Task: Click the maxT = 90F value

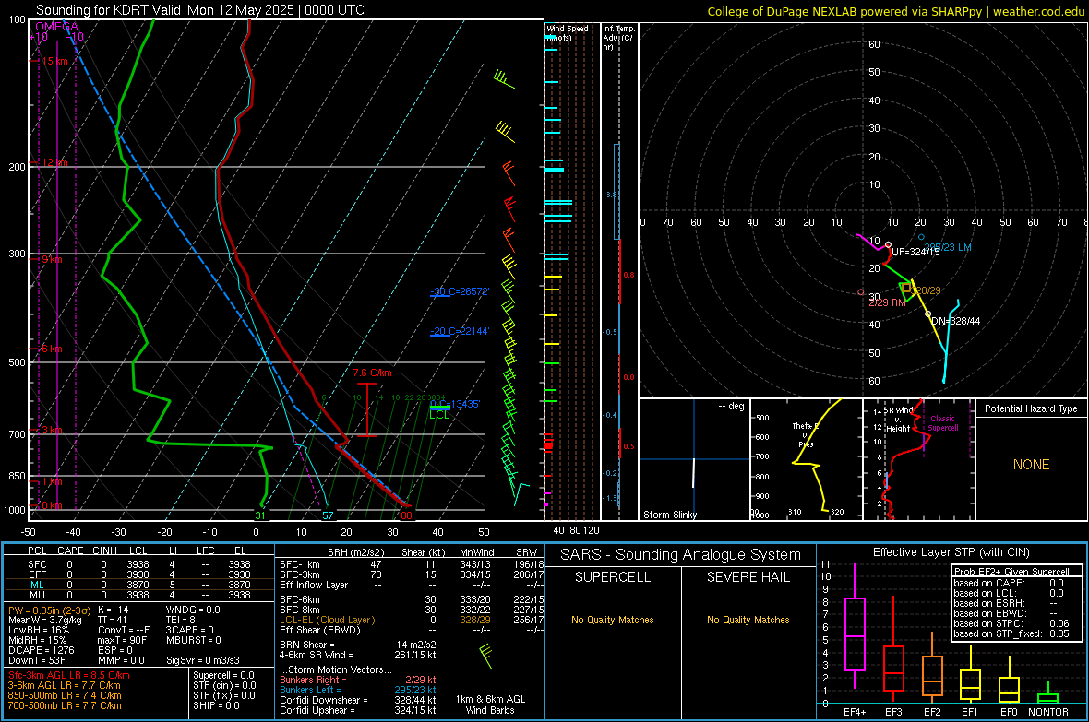Action: pyautogui.click(x=122, y=640)
